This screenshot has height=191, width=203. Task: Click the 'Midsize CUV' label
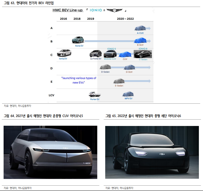coord(110,59)
